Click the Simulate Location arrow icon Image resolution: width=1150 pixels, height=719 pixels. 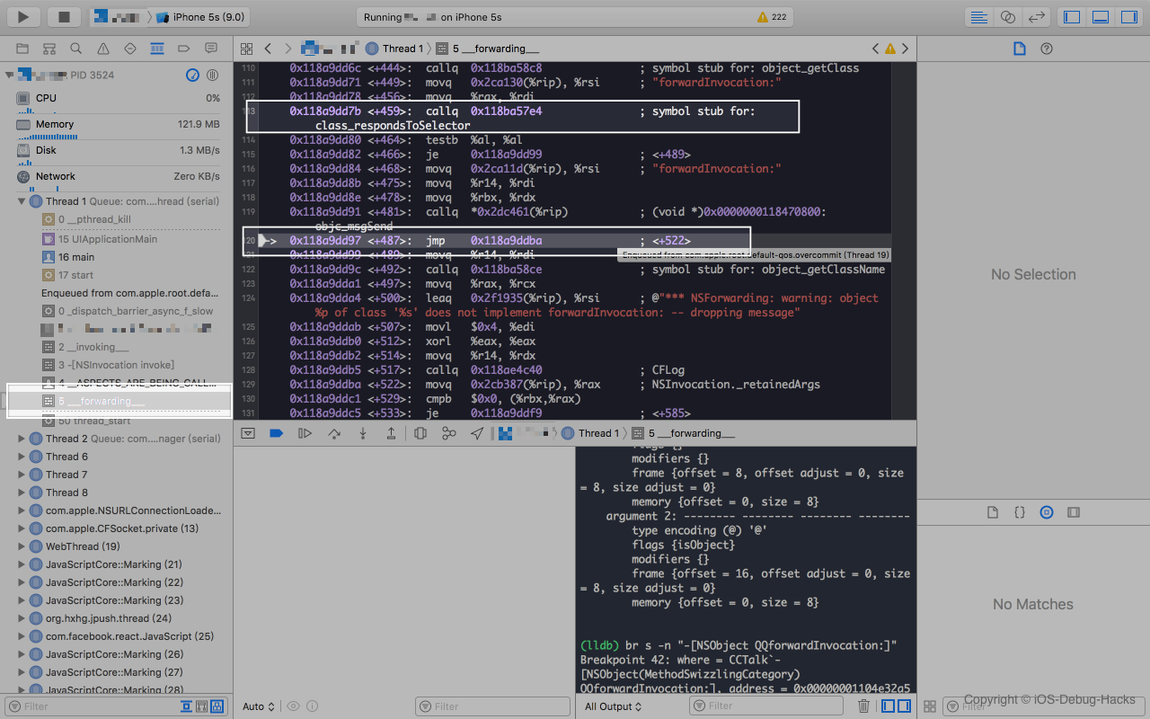tap(477, 433)
